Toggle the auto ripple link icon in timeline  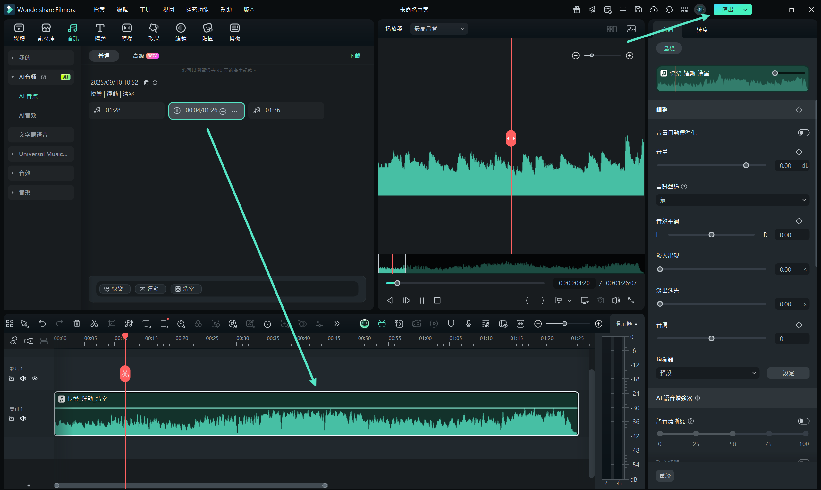point(29,341)
